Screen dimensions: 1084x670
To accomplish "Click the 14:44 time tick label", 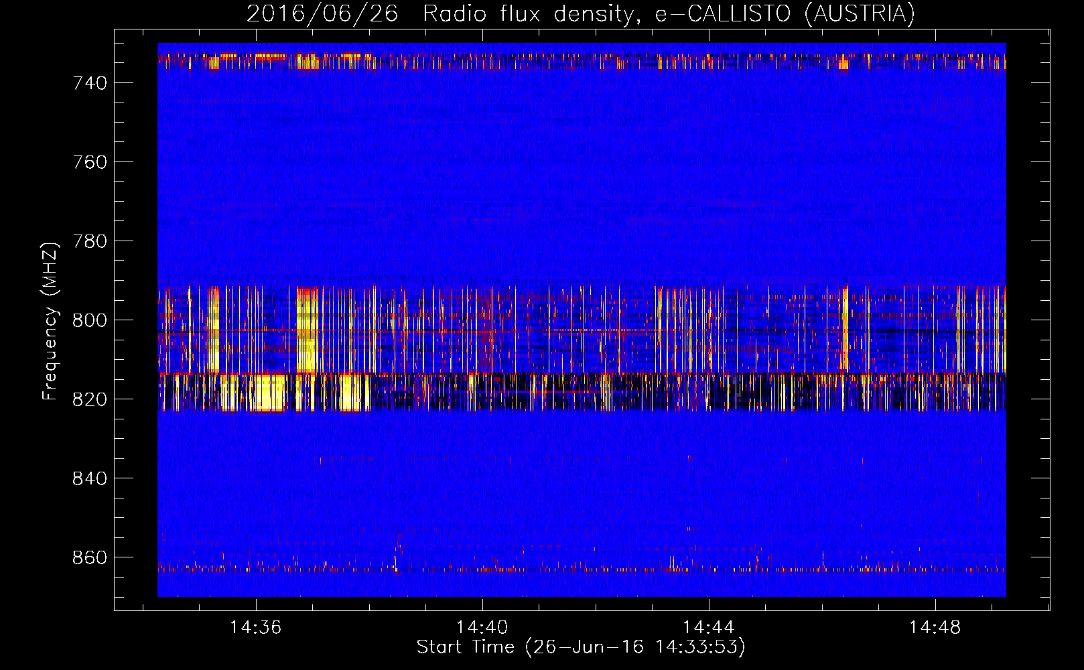I will (708, 628).
